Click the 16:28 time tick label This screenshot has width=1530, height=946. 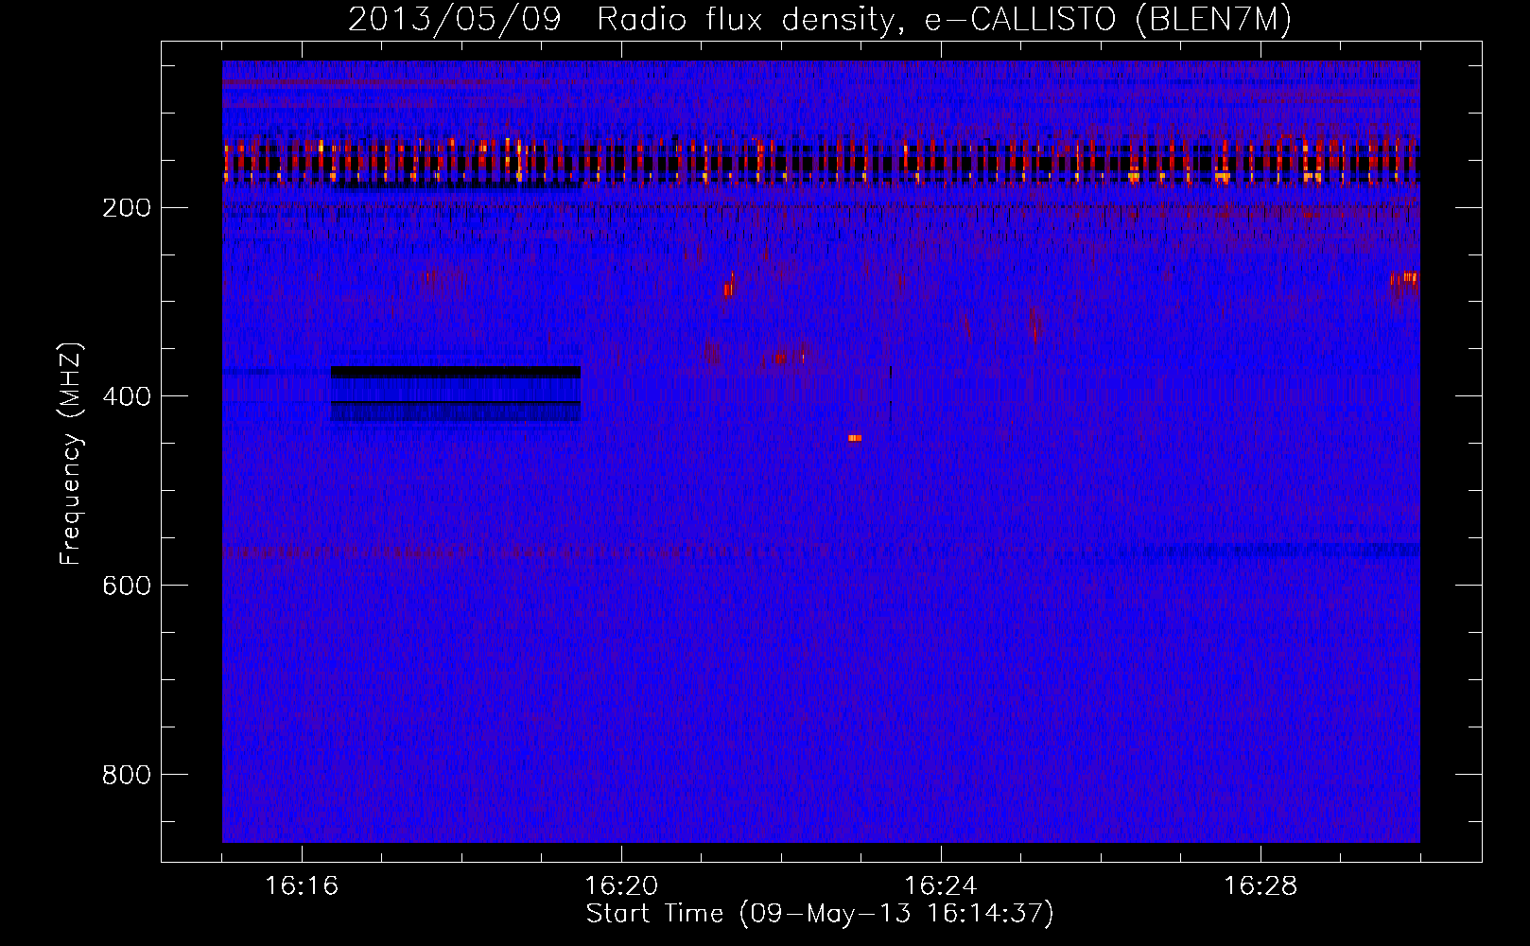point(1261,885)
